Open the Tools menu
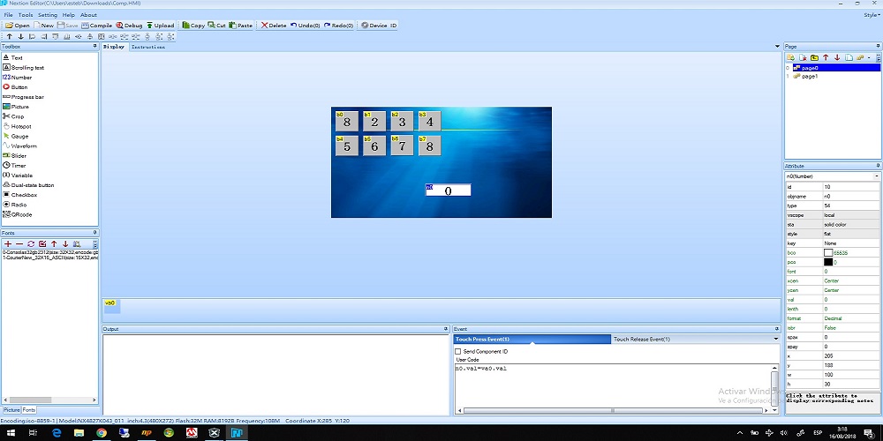Viewport: 883px width, 441px height. pyautogui.click(x=26, y=15)
